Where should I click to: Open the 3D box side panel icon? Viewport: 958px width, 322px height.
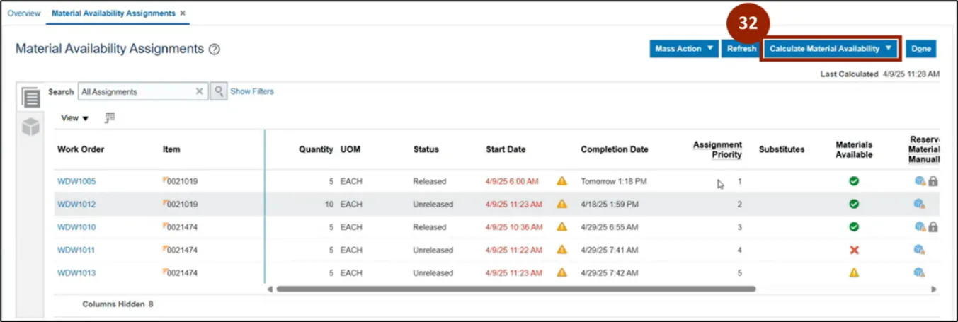point(30,127)
